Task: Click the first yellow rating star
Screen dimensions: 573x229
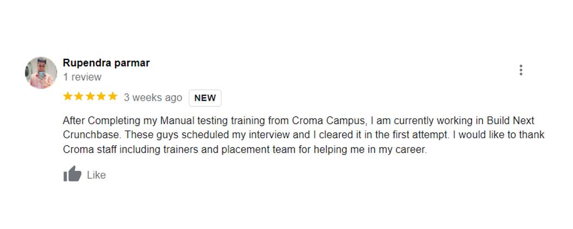Action: click(x=68, y=97)
